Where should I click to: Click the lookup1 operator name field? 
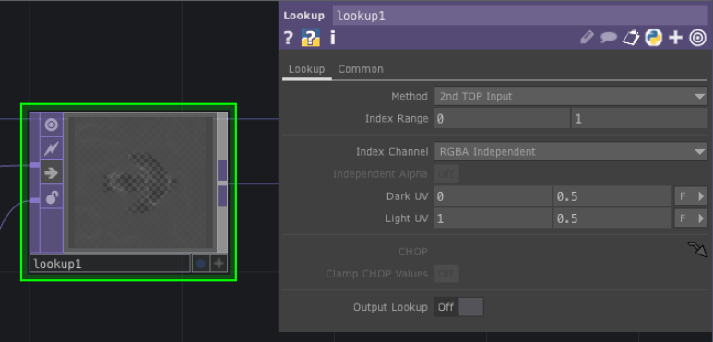click(520, 16)
